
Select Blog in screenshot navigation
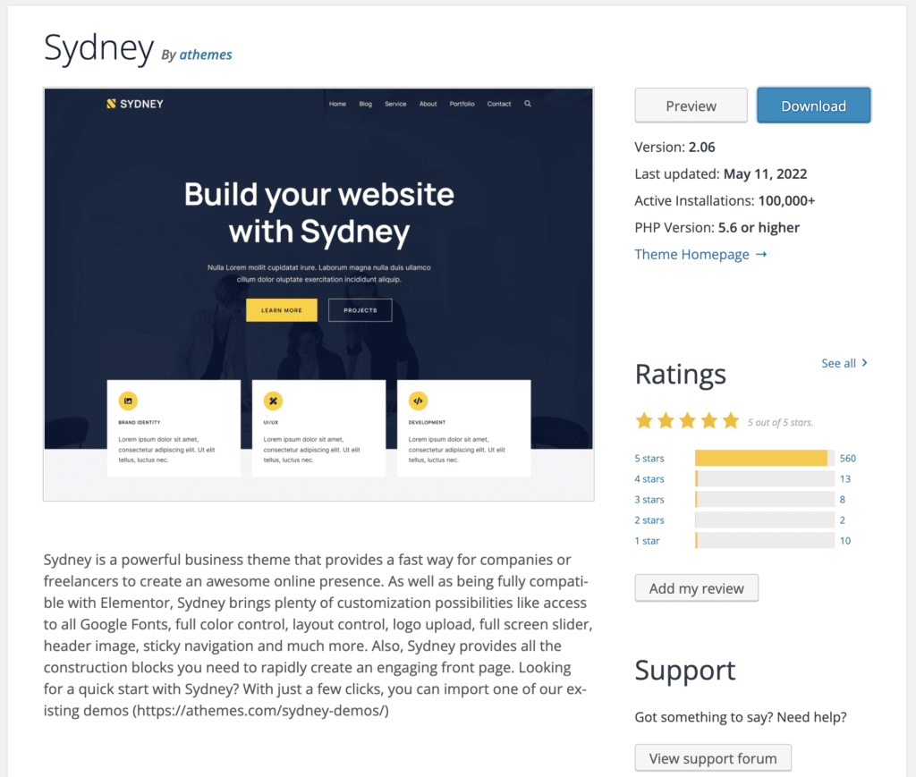pos(365,104)
